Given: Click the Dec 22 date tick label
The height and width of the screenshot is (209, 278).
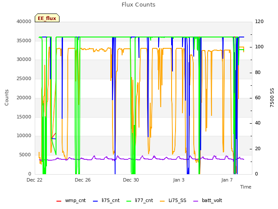Looking at the screenshot, I should [34, 180].
